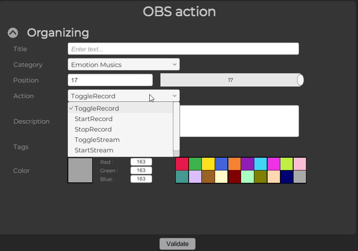
Task: Collapse the Organizing section chevron icon
Action: click(x=13, y=33)
